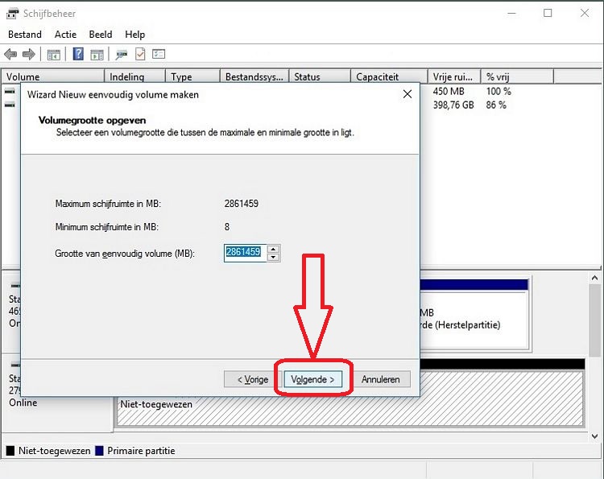This screenshot has width=604, height=479.
Task: Open the Help menu
Action: [134, 35]
